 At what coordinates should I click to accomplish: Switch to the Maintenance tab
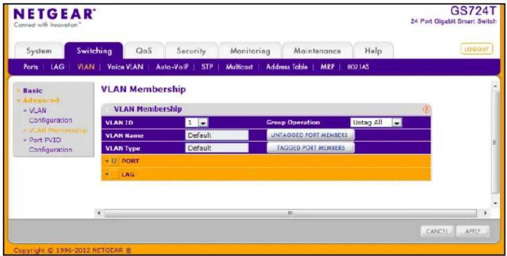point(317,51)
